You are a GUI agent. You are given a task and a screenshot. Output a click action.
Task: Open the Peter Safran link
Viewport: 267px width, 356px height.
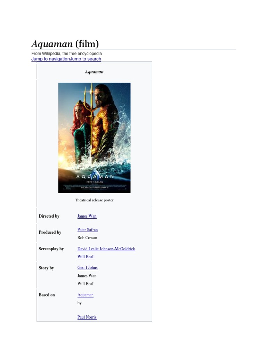[87, 230]
